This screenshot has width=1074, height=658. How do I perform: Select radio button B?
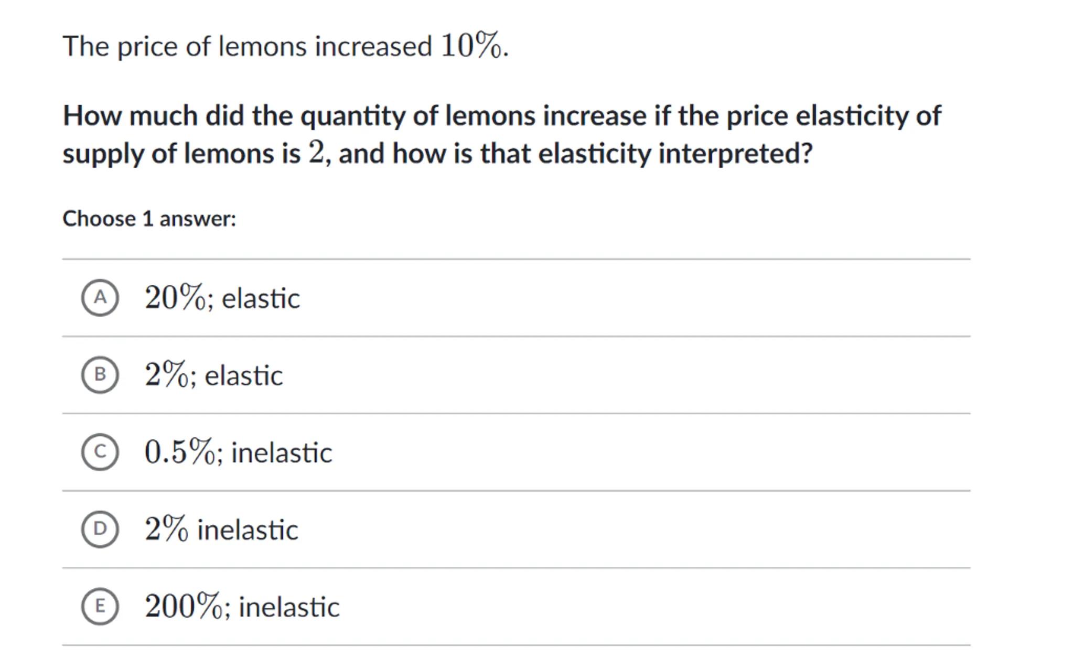pyautogui.click(x=100, y=375)
